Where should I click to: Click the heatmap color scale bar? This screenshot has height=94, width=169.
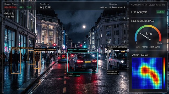(x=164, y=73)
